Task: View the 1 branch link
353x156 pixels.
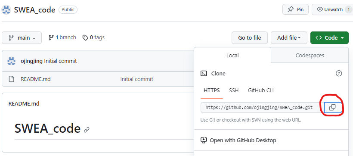Action: pos(62,37)
